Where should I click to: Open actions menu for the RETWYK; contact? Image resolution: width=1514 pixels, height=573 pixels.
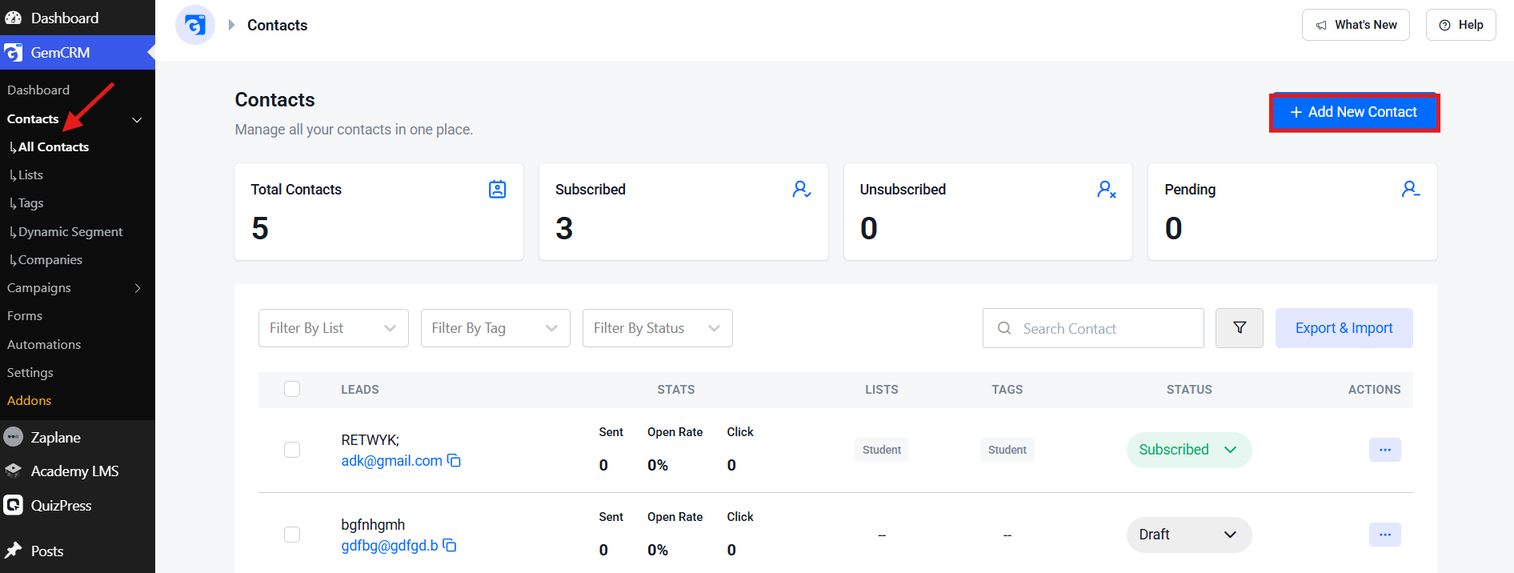pos(1385,450)
